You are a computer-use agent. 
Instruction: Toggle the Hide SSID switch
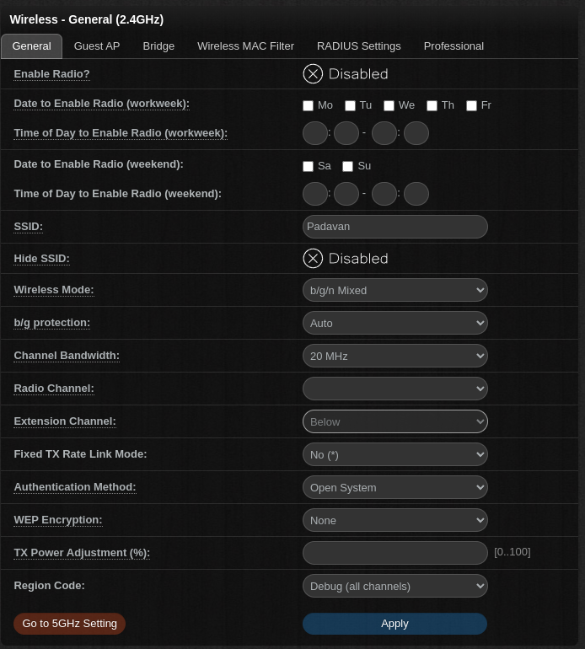pyautogui.click(x=313, y=259)
